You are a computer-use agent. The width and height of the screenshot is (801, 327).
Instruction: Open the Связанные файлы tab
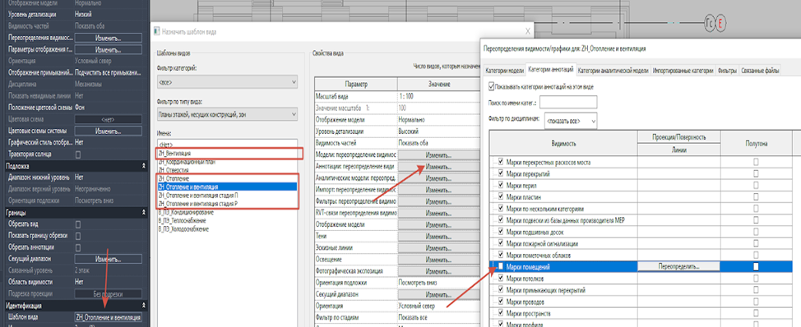coord(760,71)
